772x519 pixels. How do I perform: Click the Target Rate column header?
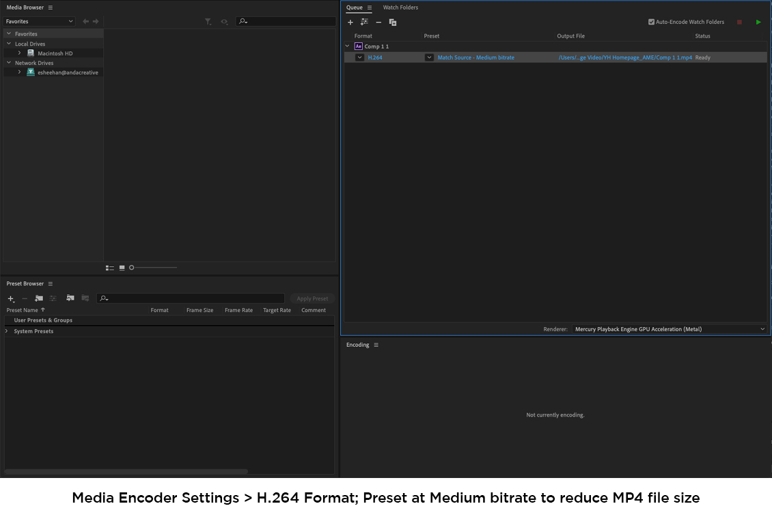(x=277, y=311)
